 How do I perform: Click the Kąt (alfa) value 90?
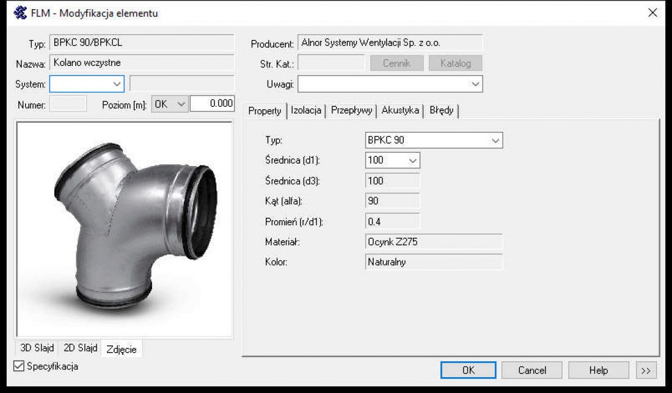tap(393, 201)
